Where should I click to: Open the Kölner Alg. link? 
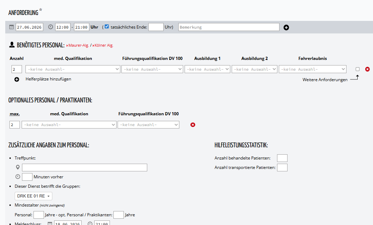pyautogui.click(x=103, y=45)
